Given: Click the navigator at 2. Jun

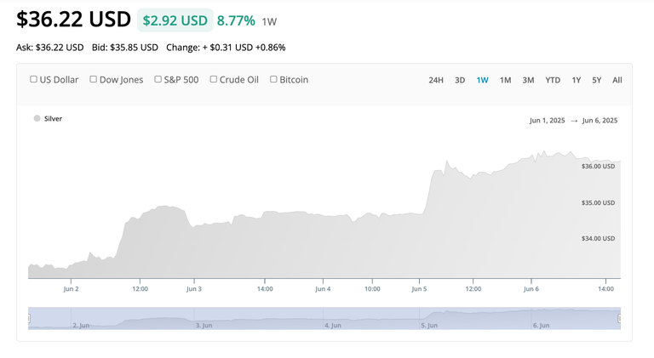Looking at the screenshot, I should point(81,325).
